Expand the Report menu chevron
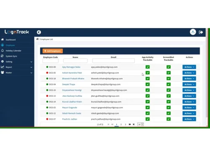The height and width of the screenshot is (157, 210). [31, 67]
